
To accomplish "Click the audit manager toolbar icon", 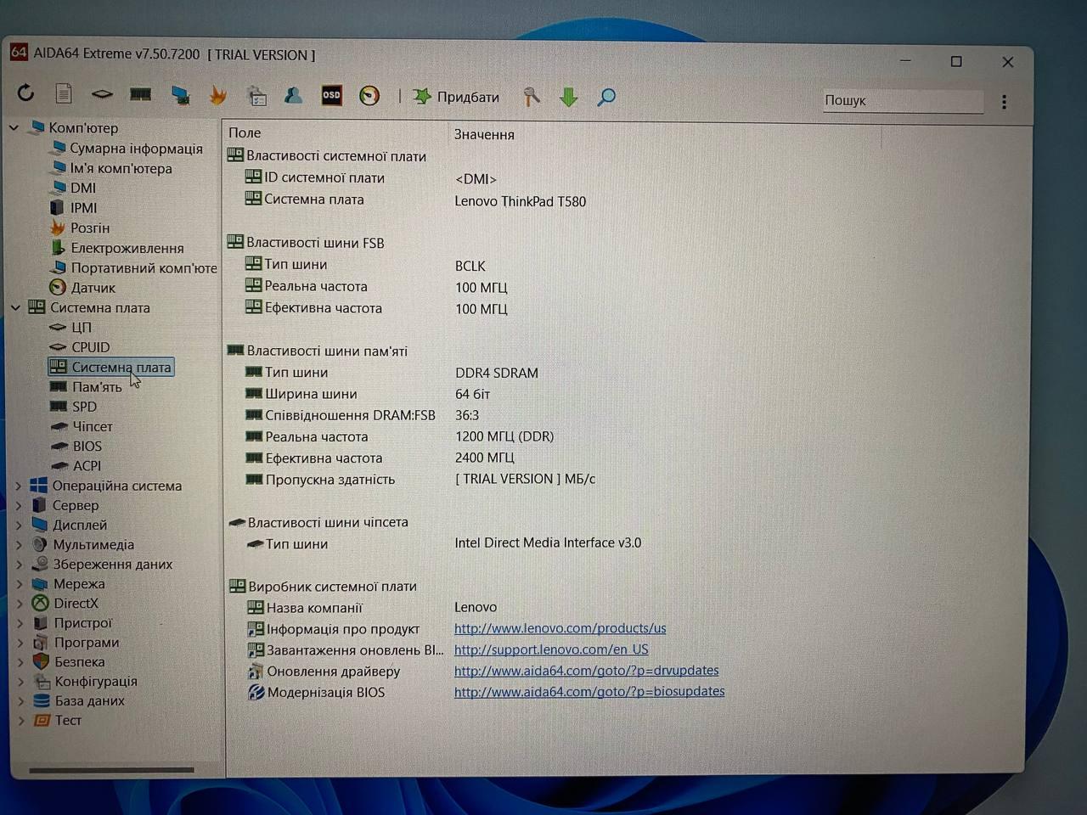I will coord(256,95).
